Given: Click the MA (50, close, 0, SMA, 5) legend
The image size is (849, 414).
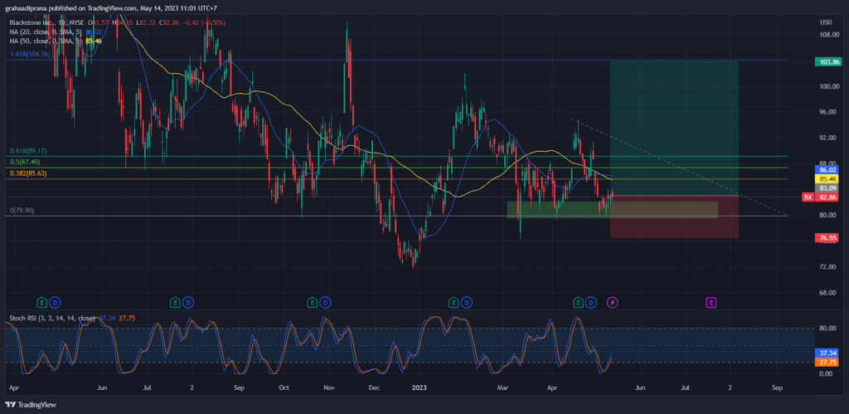Looking at the screenshot, I should click(46, 41).
